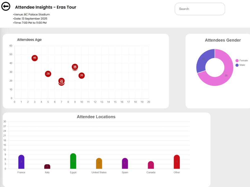Select the Spain location bar
Viewport: 250px width, 187px height.
[x=125, y=163]
